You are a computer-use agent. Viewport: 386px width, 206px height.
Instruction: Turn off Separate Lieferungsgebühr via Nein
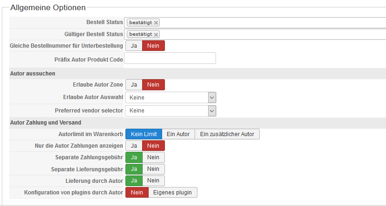point(153,169)
